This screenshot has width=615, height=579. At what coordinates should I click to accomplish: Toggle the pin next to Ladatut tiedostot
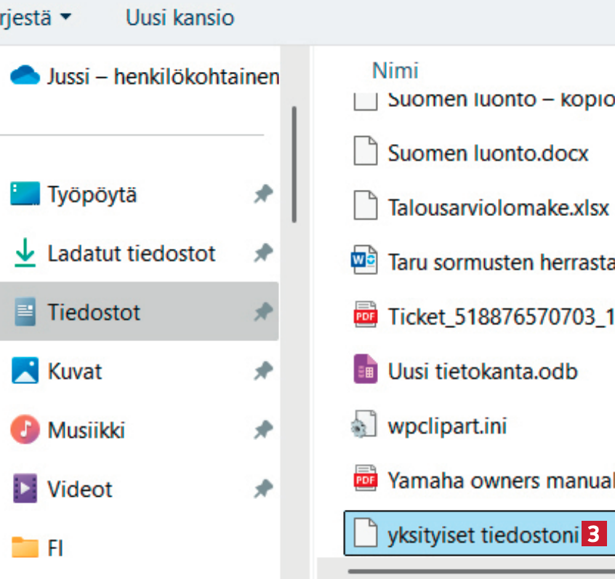click(x=262, y=253)
